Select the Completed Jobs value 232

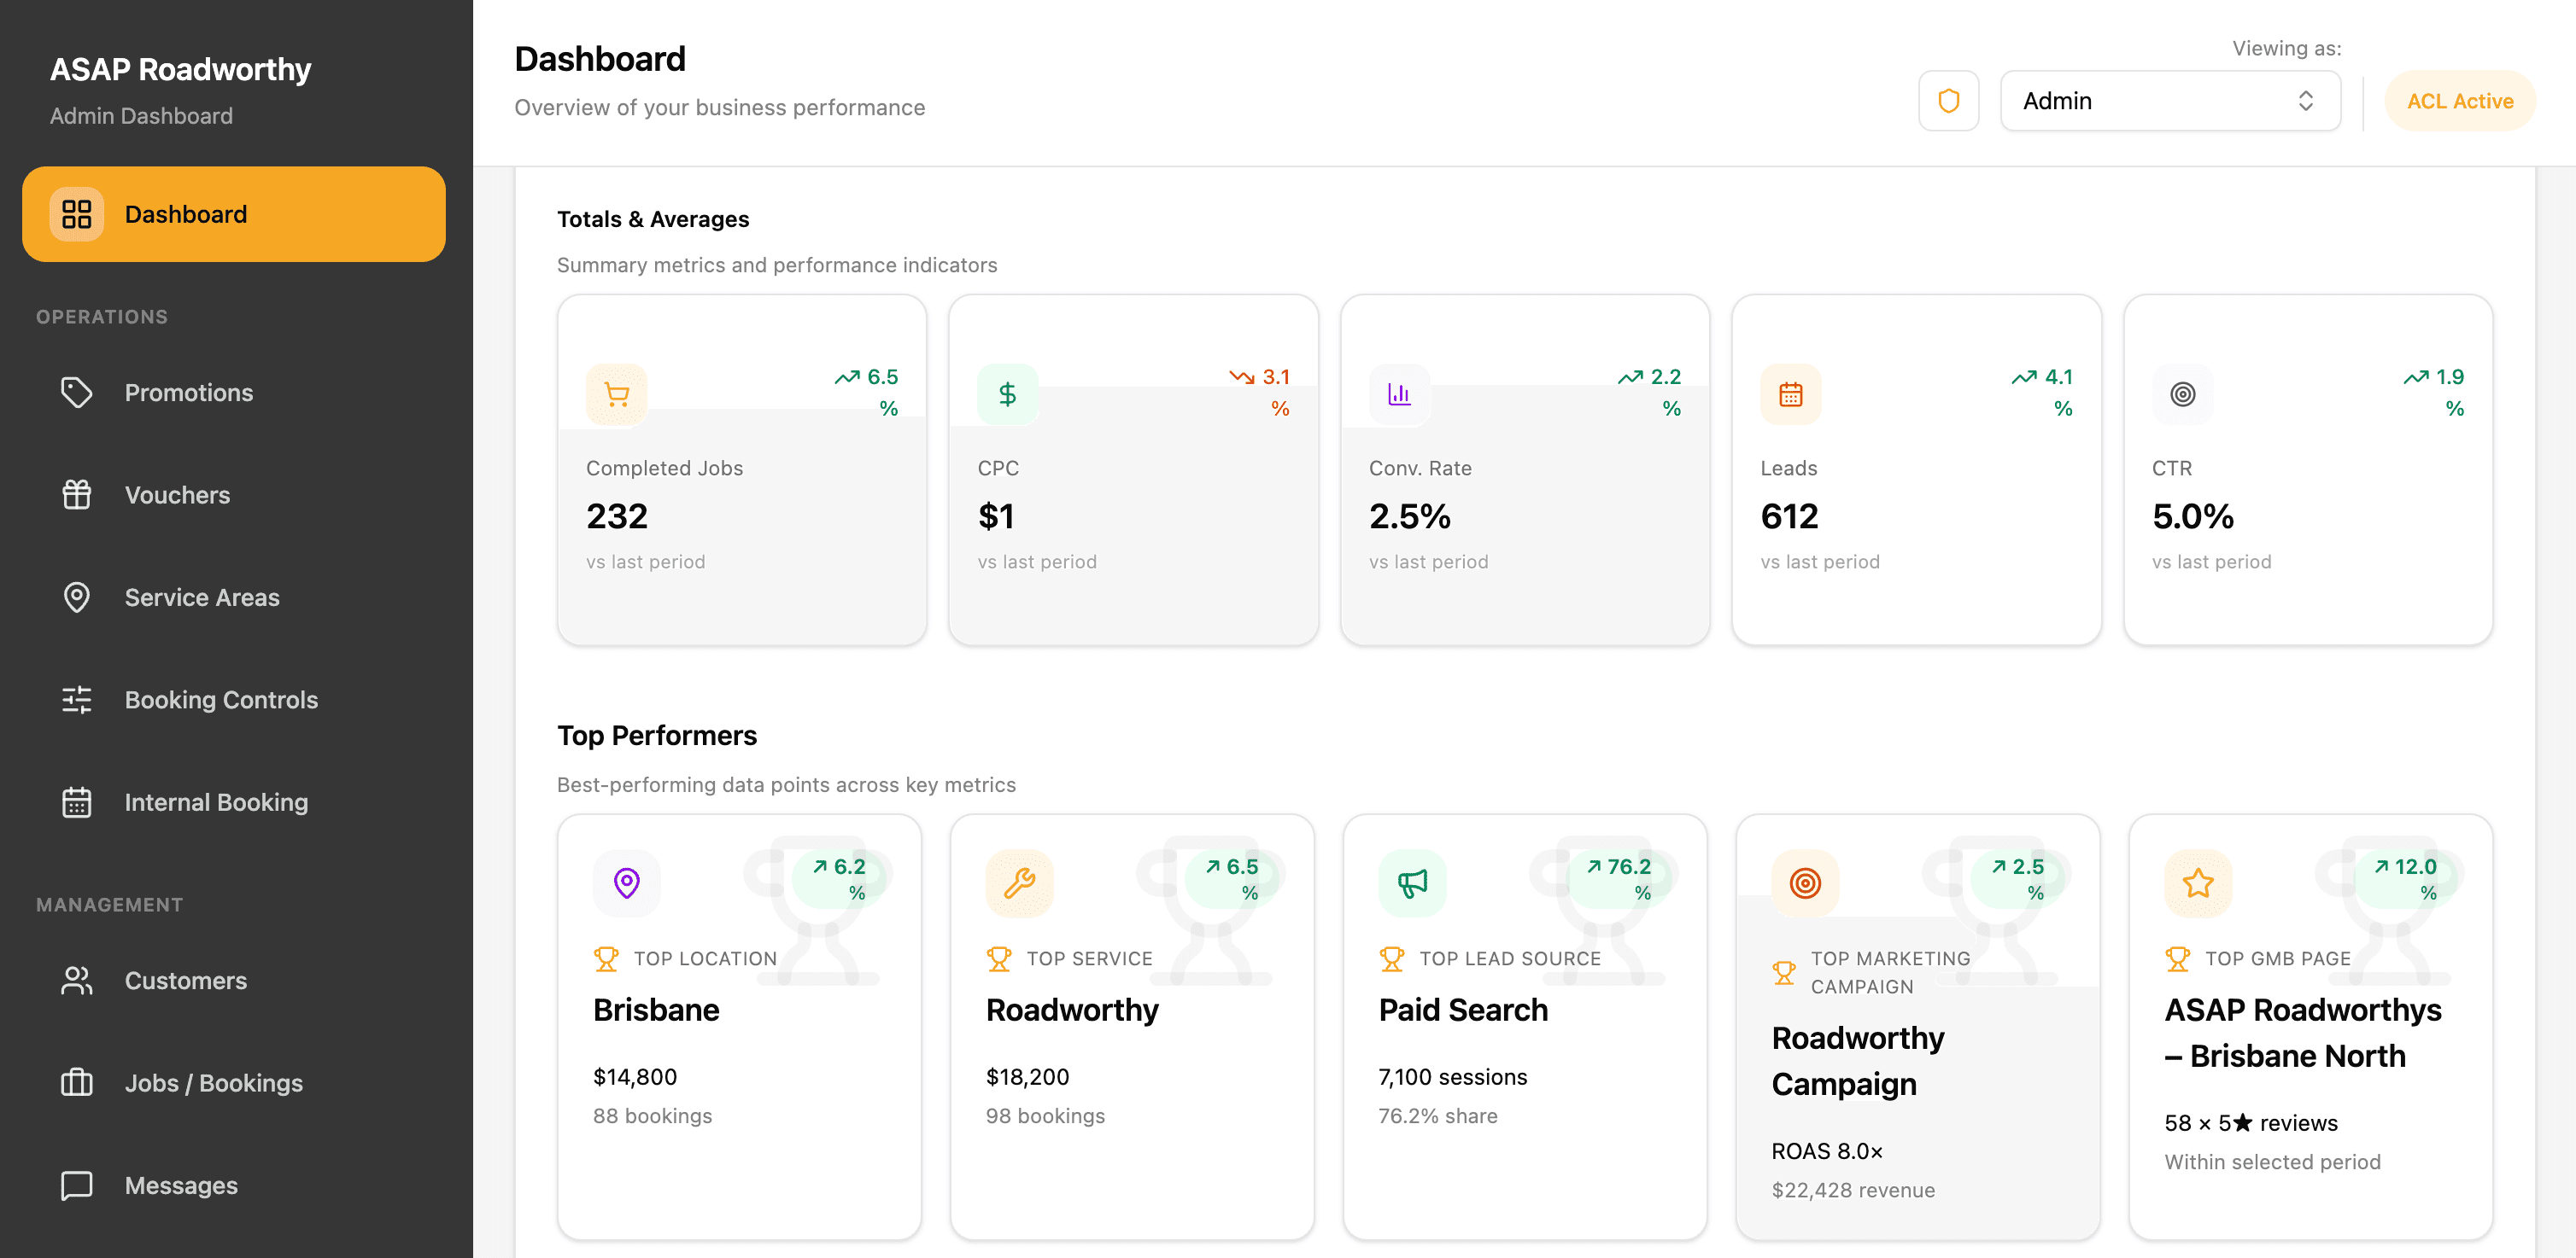(617, 515)
